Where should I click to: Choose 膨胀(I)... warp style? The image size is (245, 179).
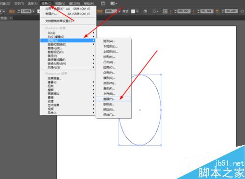click(113, 104)
